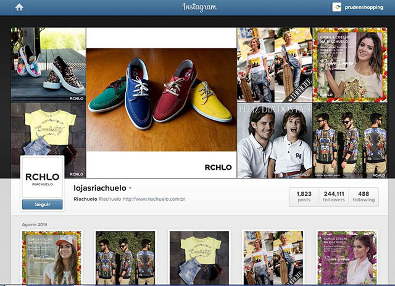395x286 pixels.
Task: Expand dropdown arrow beside lojasriachuelo
Action: tap(130, 188)
